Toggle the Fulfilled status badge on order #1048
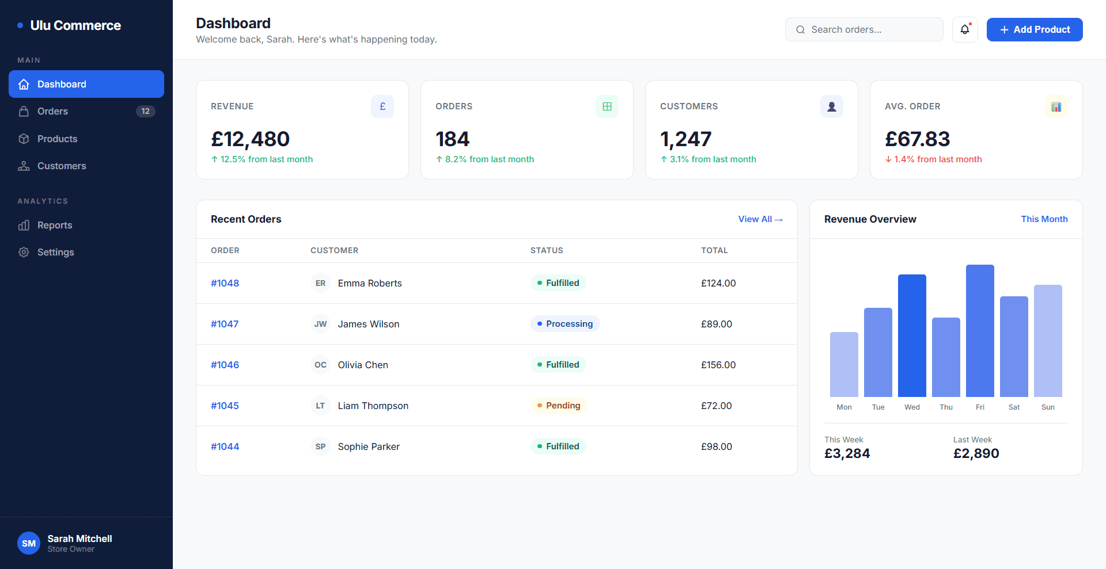This screenshot has width=1106, height=569. (558, 282)
